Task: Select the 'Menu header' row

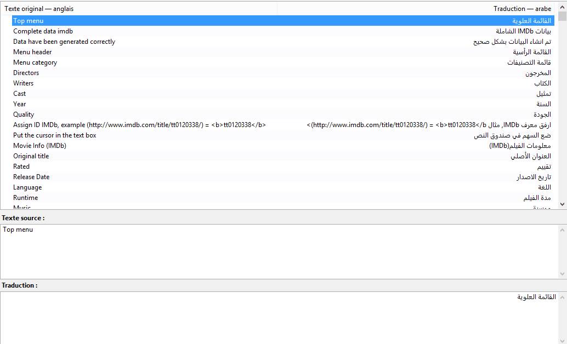Action: [x=283, y=52]
